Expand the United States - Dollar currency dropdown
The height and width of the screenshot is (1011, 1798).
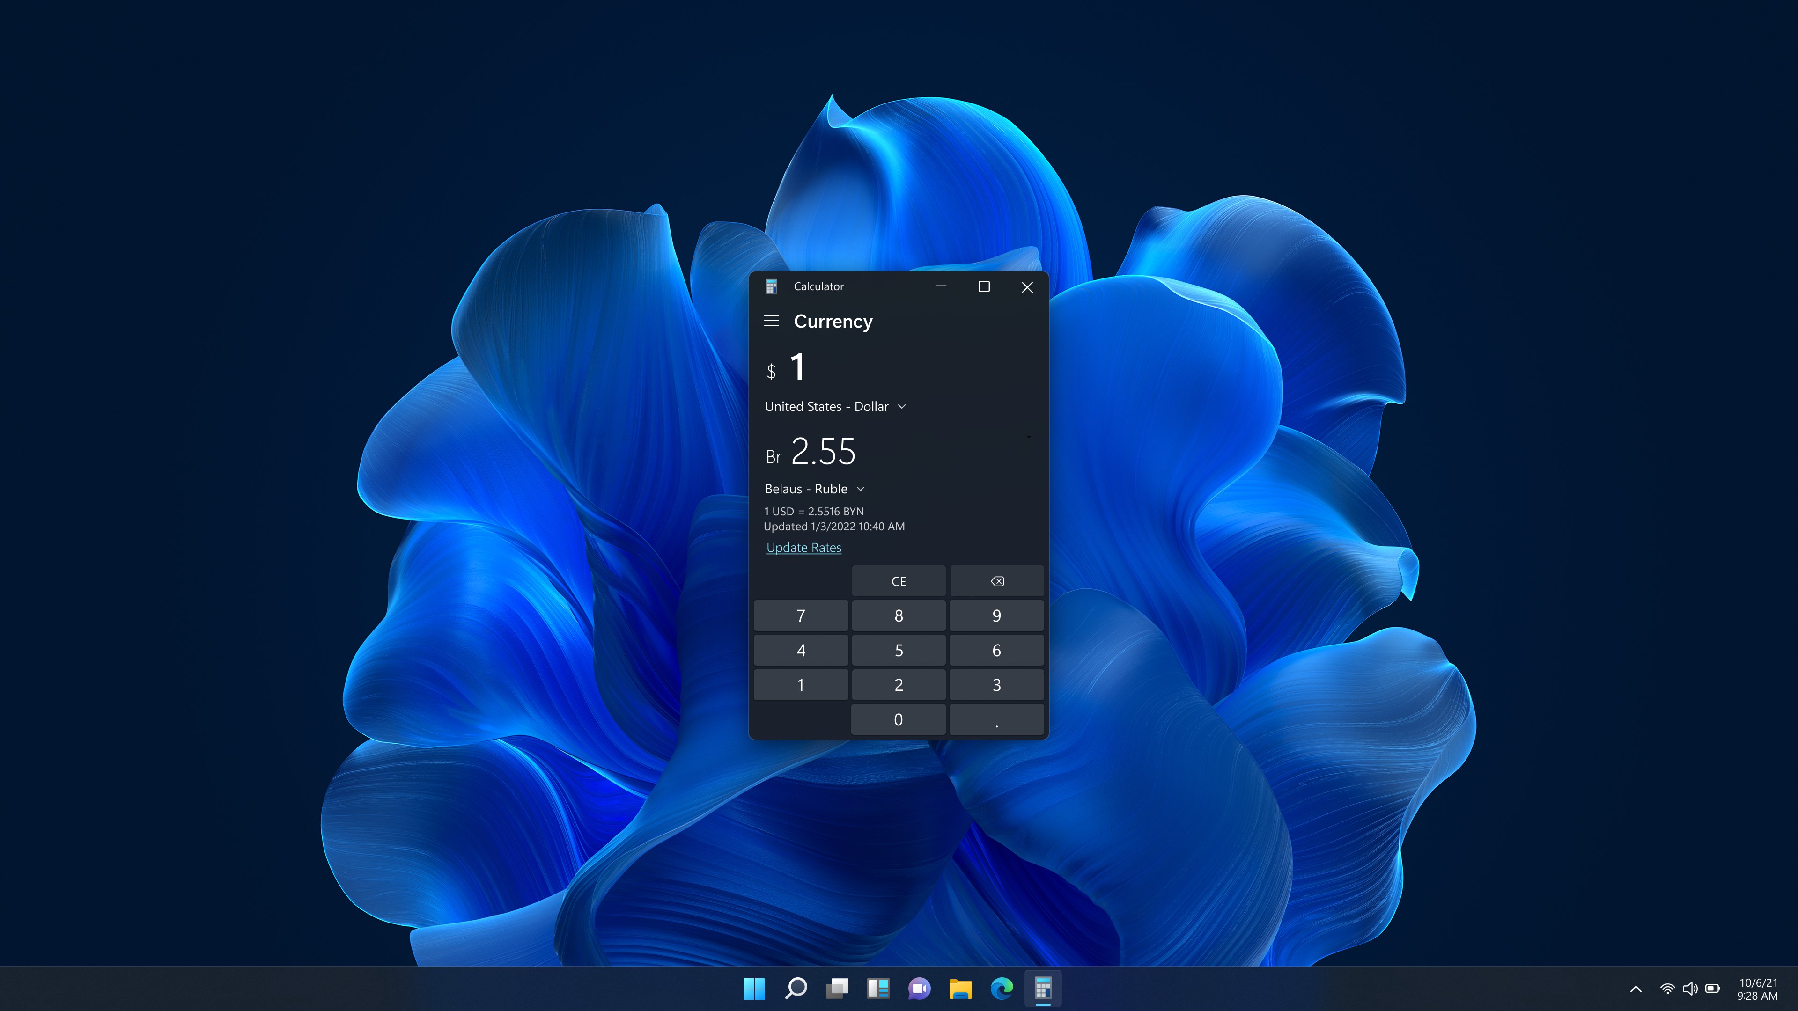tap(834, 406)
